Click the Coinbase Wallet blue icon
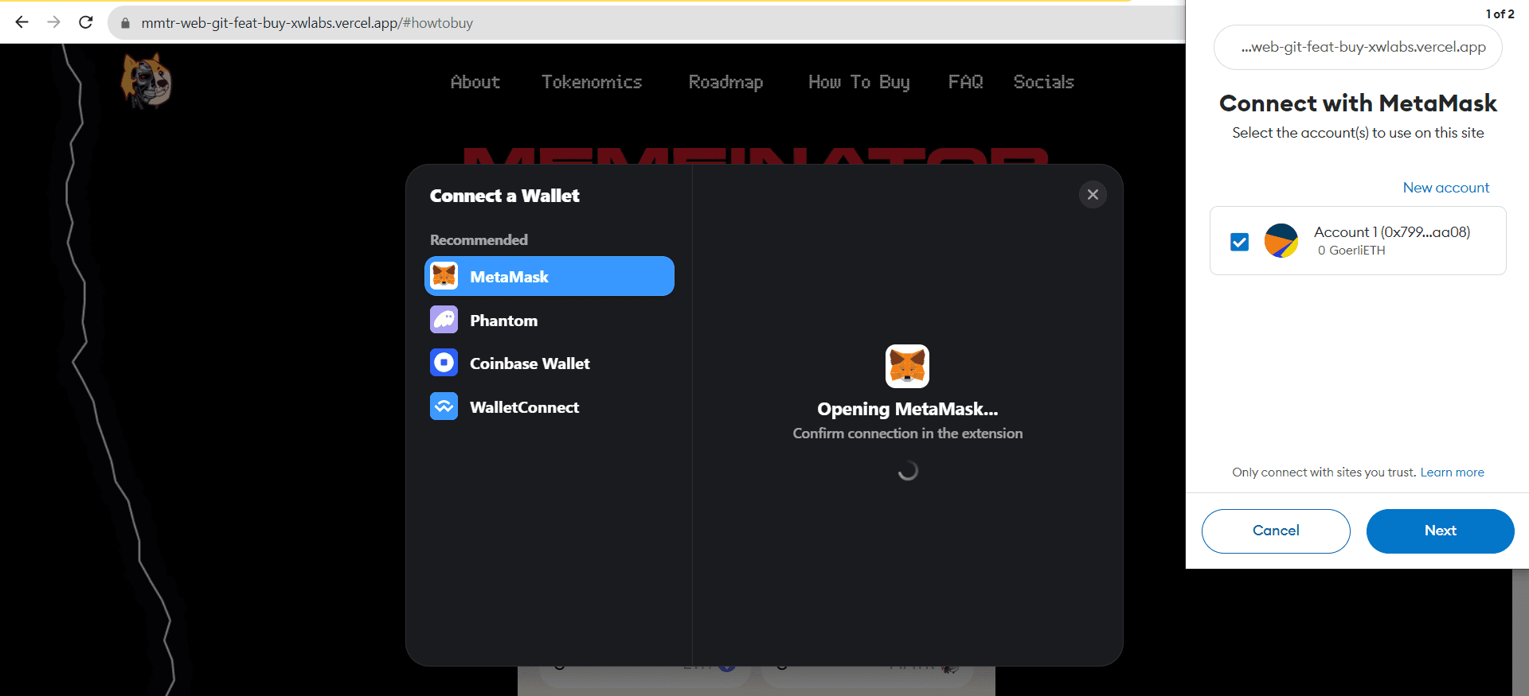Image resolution: width=1529 pixels, height=696 pixels. pyautogui.click(x=444, y=364)
